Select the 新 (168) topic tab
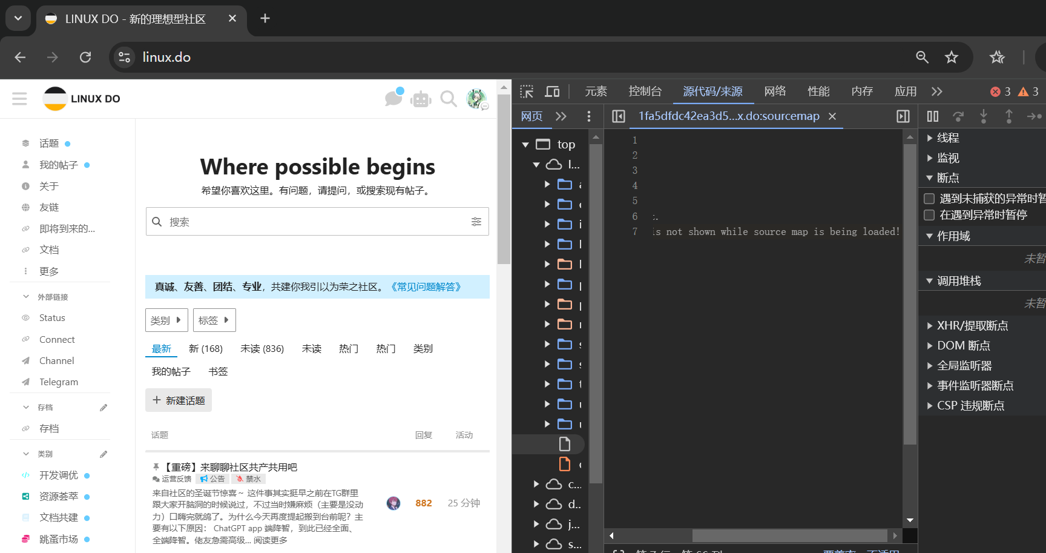This screenshot has width=1046, height=553. (206, 349)
